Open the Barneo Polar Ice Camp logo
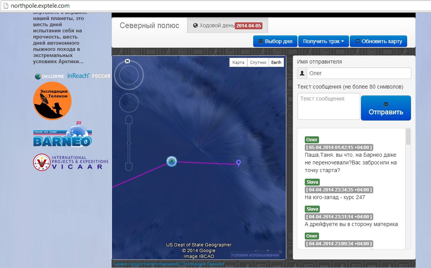431x268 pixels. pyautogui.click(x=62, y=135)
